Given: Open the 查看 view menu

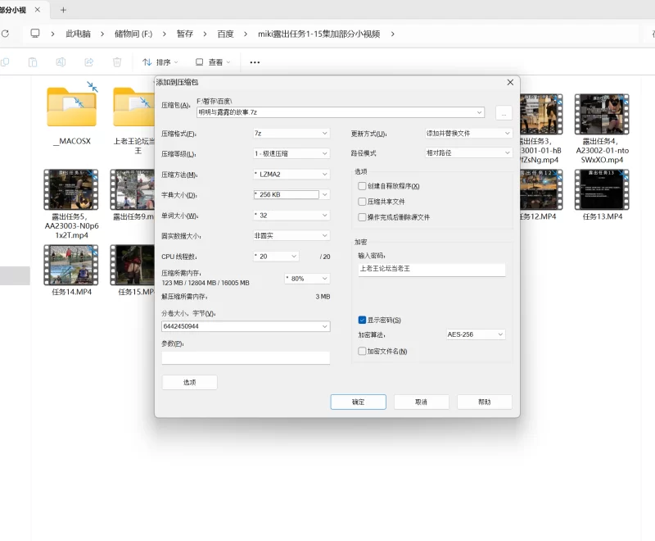Looking at the screenshot, I should [x=214, y=62].
